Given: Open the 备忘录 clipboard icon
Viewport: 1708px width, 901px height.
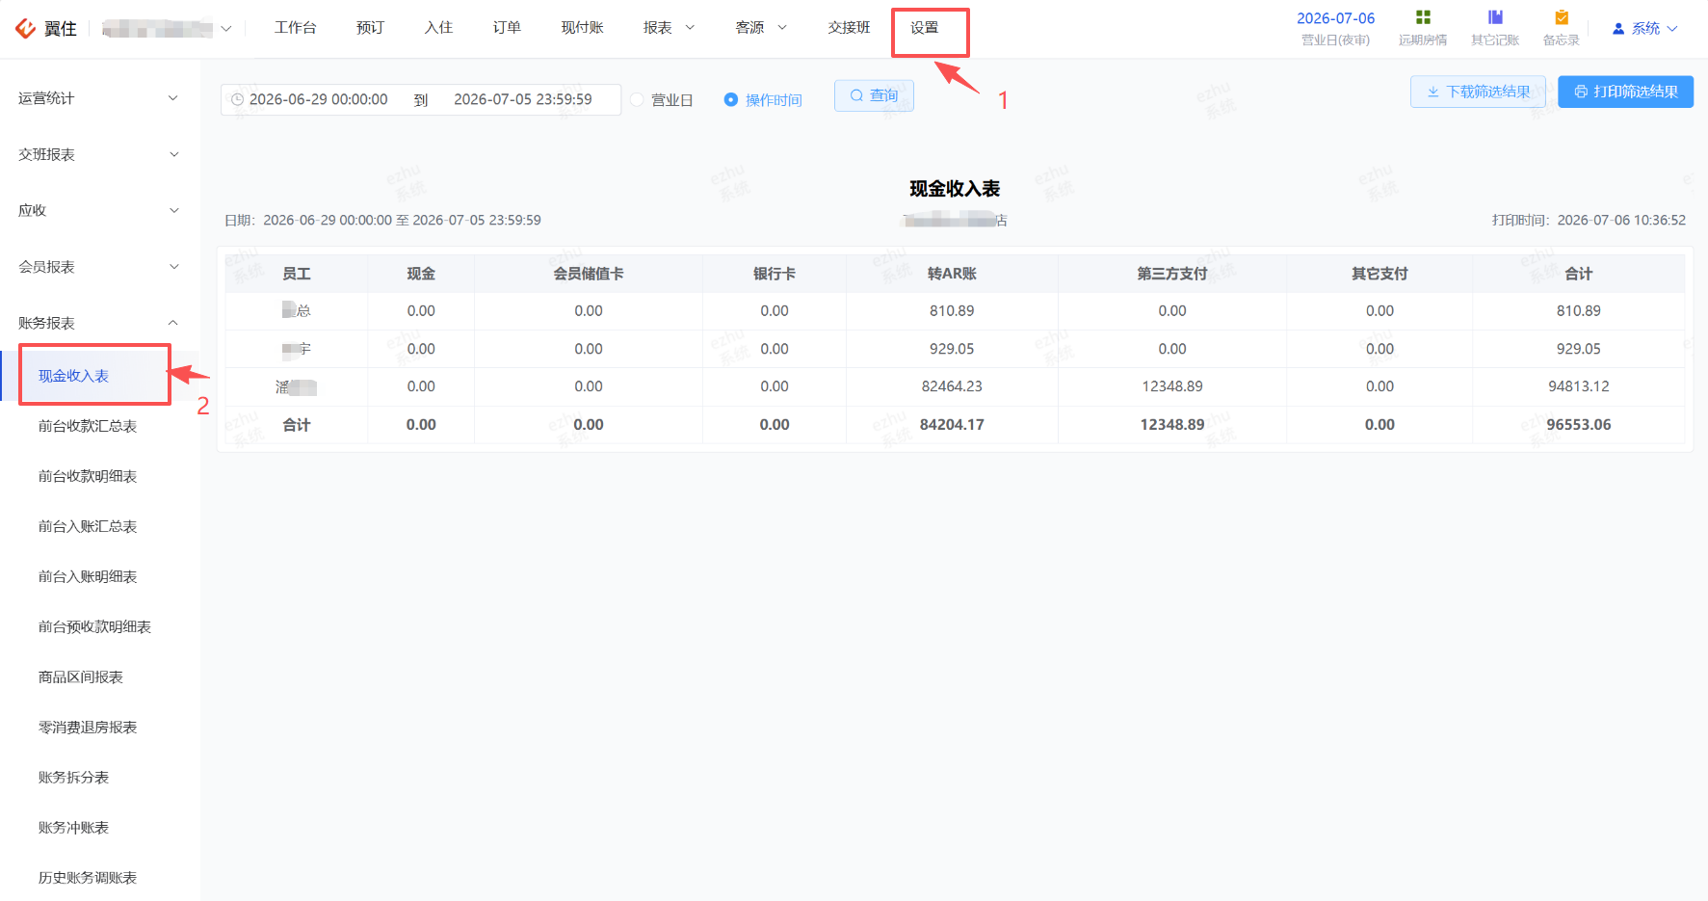Looking at the screenshot, I should [x=1562, y=17].
